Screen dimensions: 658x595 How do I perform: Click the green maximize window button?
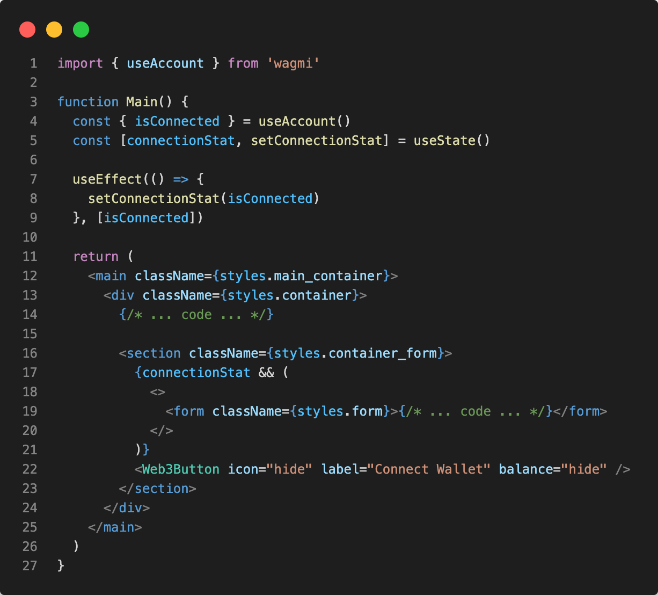pyautogui.click(x=81, y=30)
